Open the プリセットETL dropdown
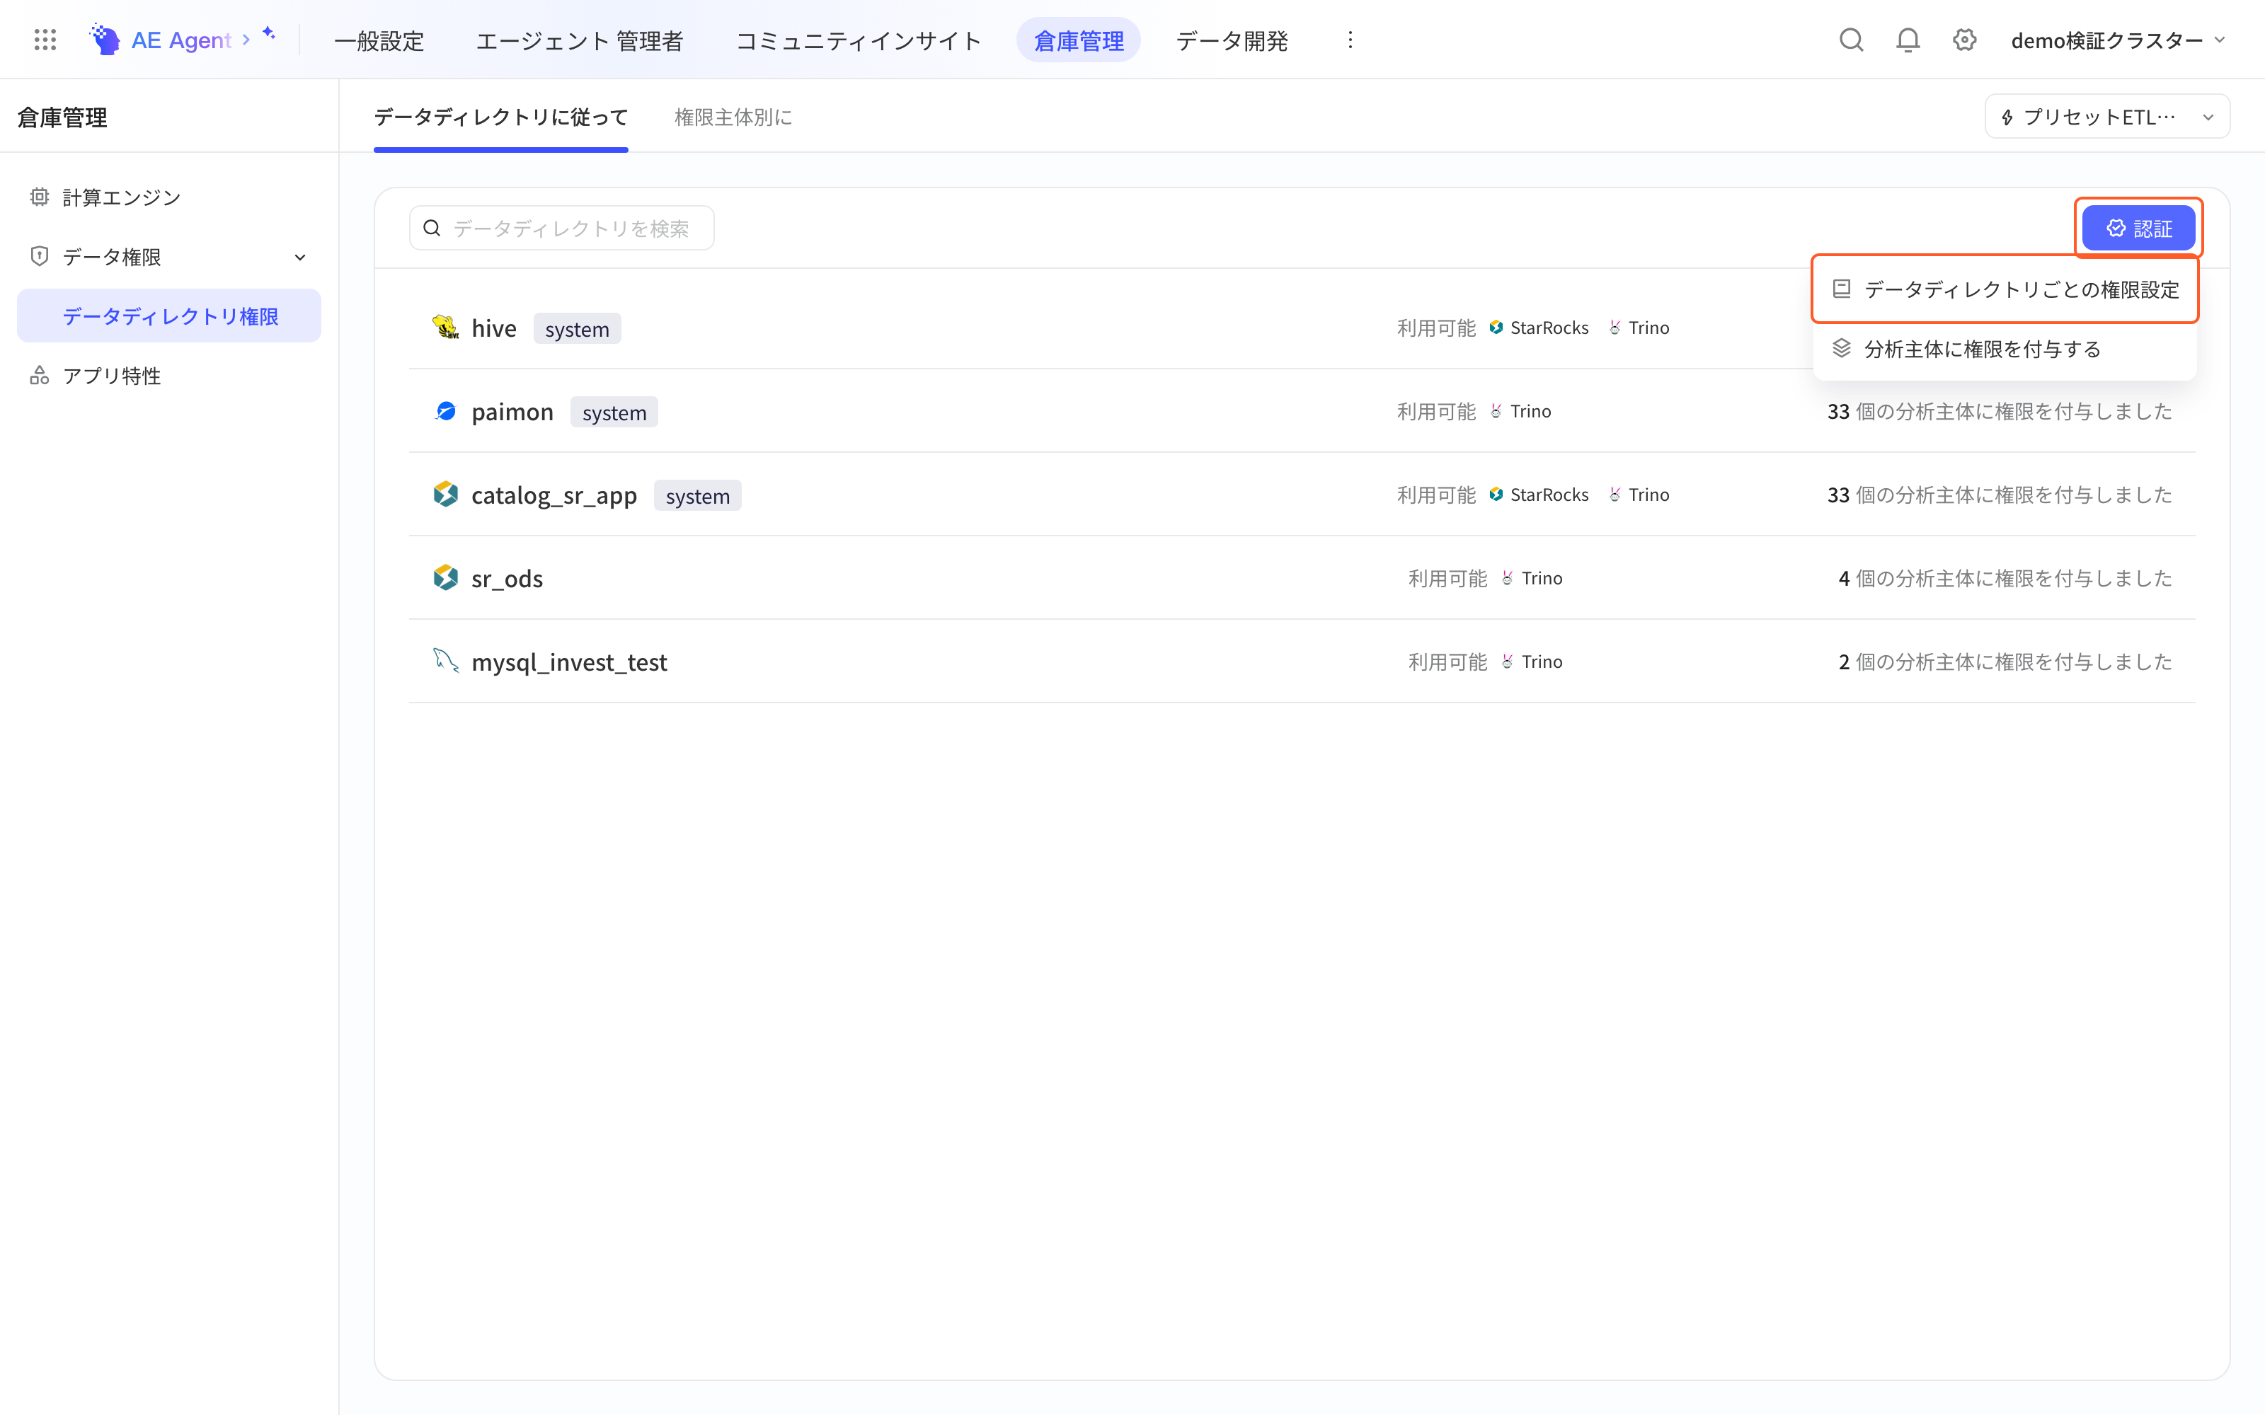 click(2107, 117)
